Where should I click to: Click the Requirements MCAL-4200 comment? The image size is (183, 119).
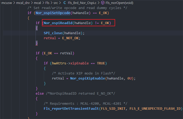(85, 104)
